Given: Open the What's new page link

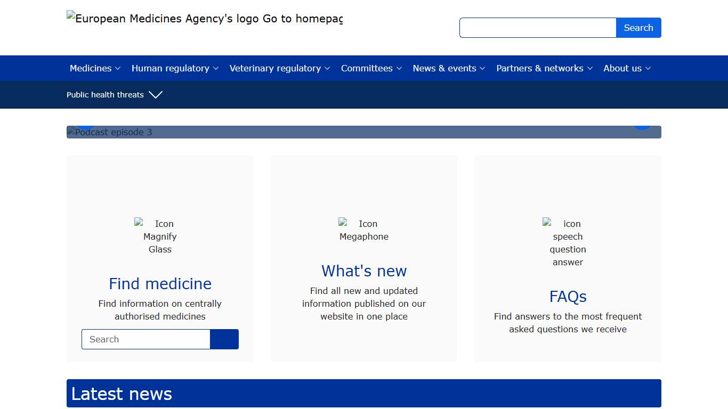Looking at the screenshot, I should coord(364,271).
